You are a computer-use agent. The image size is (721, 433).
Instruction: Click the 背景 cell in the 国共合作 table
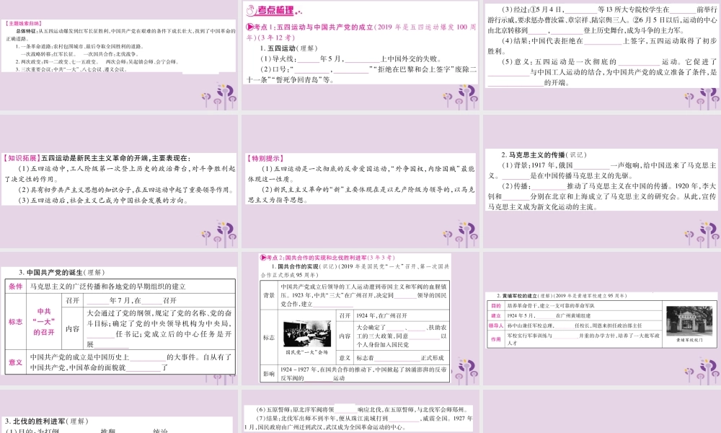[269, 295]
